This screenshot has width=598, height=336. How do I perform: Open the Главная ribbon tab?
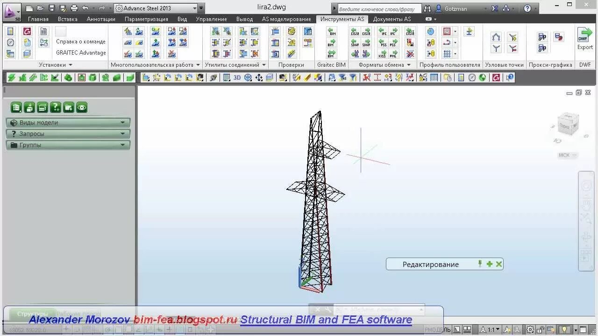pos(38,19)
